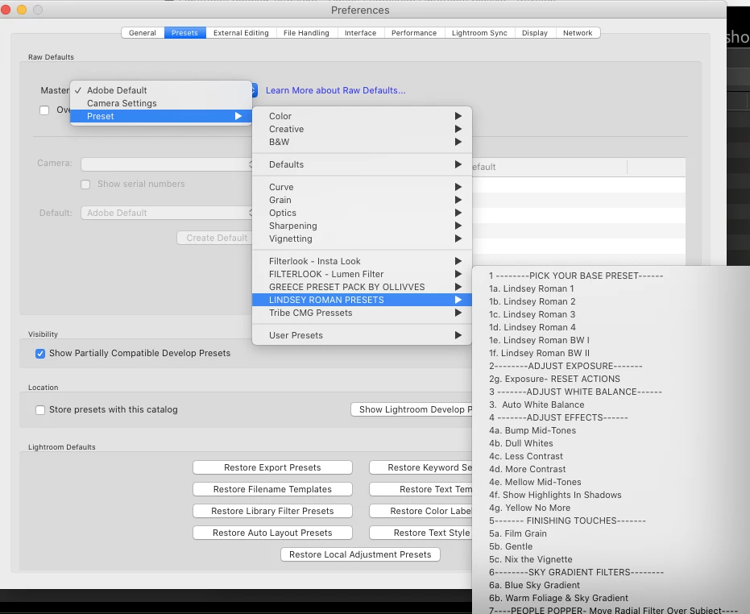Go to the Interface tab
Image resolution: width=750 pixels, height=614 pixels.
tap(361, 32)
